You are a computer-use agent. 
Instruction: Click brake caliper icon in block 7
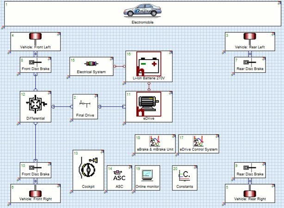250,62
